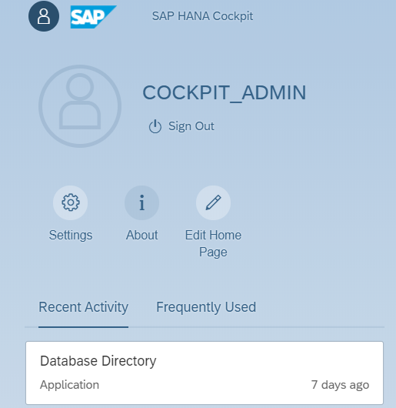Click the large user avatar placeholder

[80, 106]
